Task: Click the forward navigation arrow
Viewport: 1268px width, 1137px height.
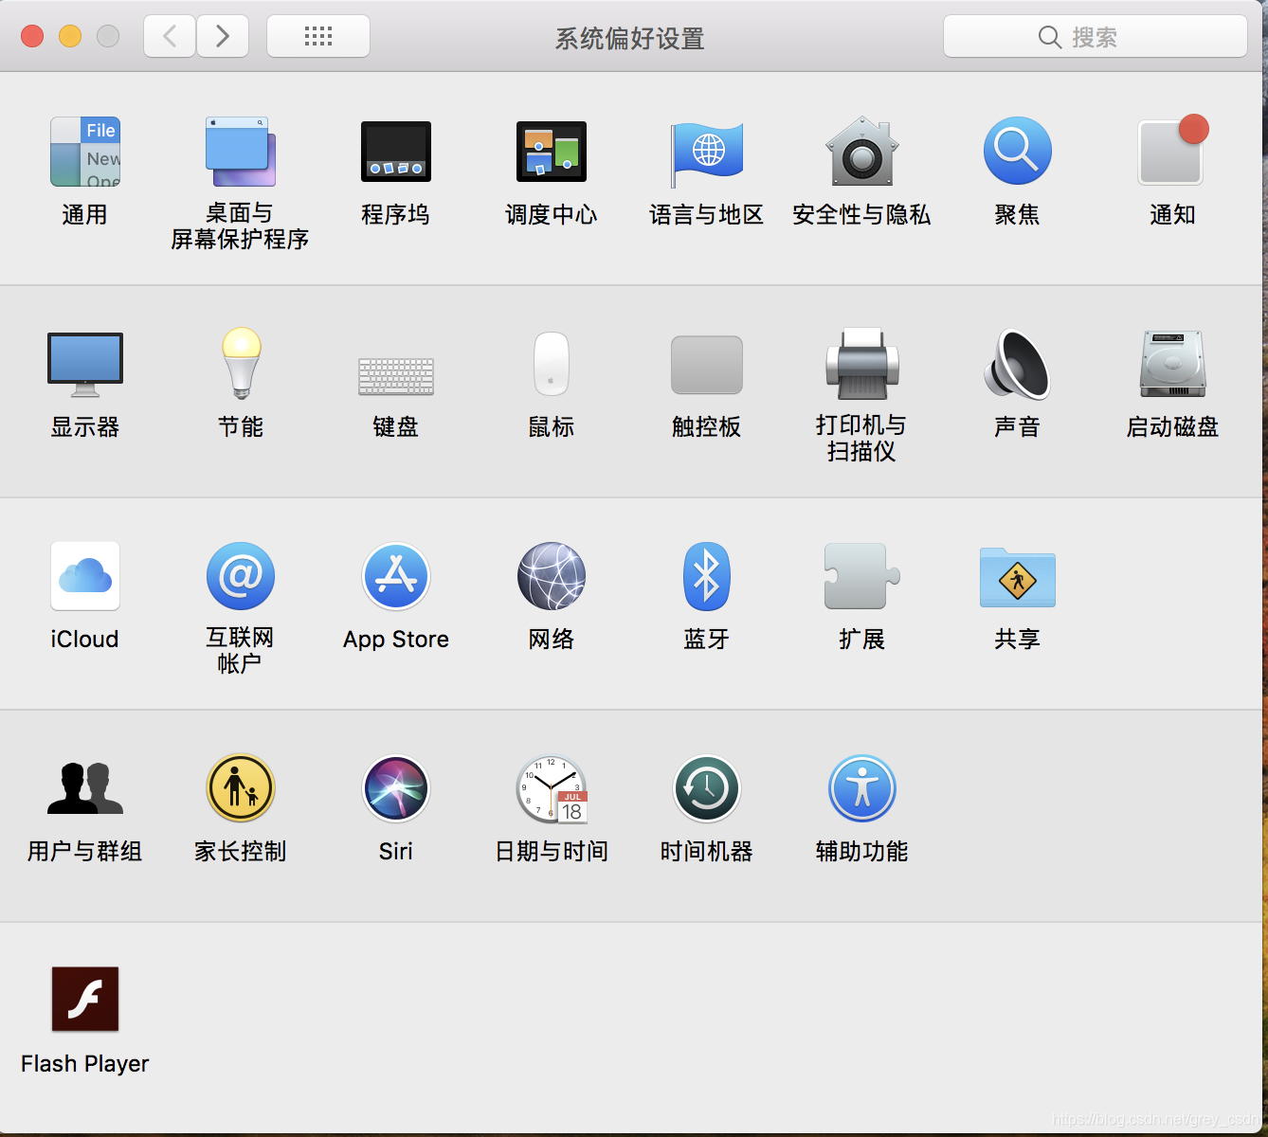Action: point(223,36)
